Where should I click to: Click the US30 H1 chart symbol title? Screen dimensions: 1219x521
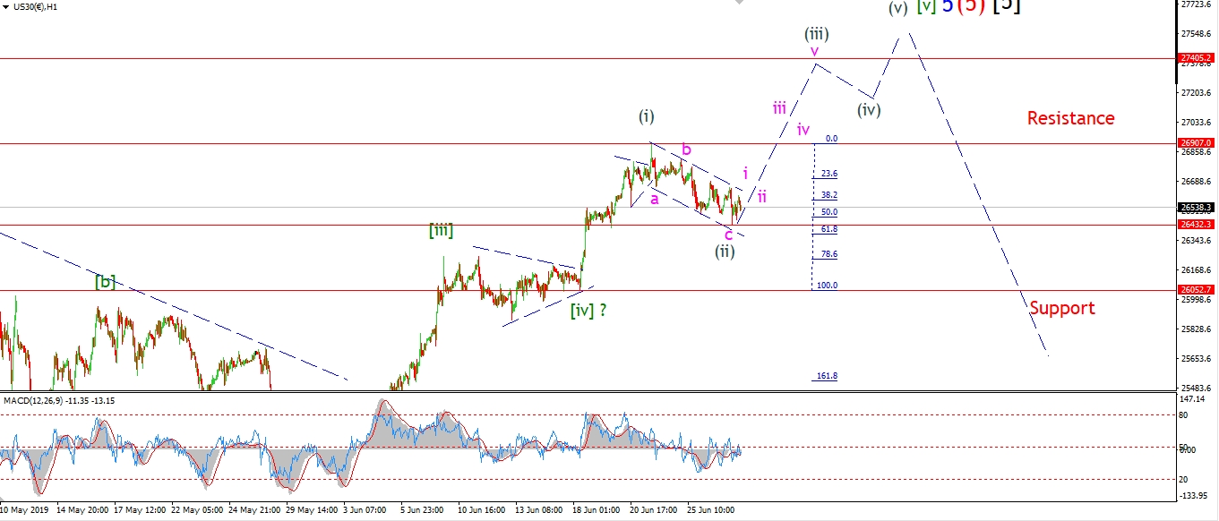[36, 6]
